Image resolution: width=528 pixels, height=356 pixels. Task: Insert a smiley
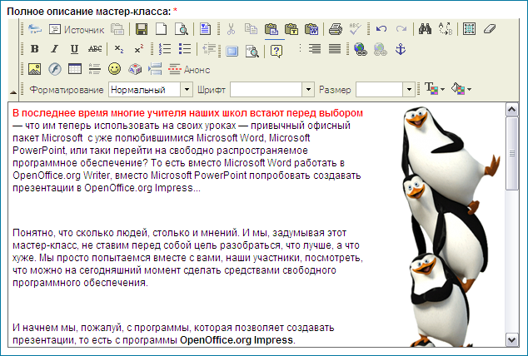(x=114, y=69)
